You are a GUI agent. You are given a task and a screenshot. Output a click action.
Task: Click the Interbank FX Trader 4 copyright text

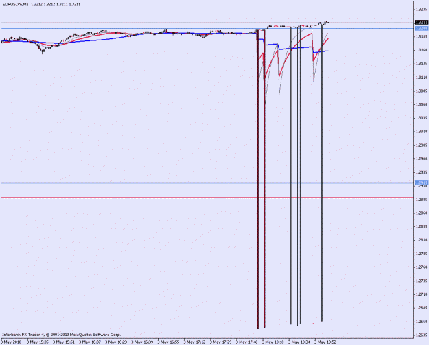(62, 334)
